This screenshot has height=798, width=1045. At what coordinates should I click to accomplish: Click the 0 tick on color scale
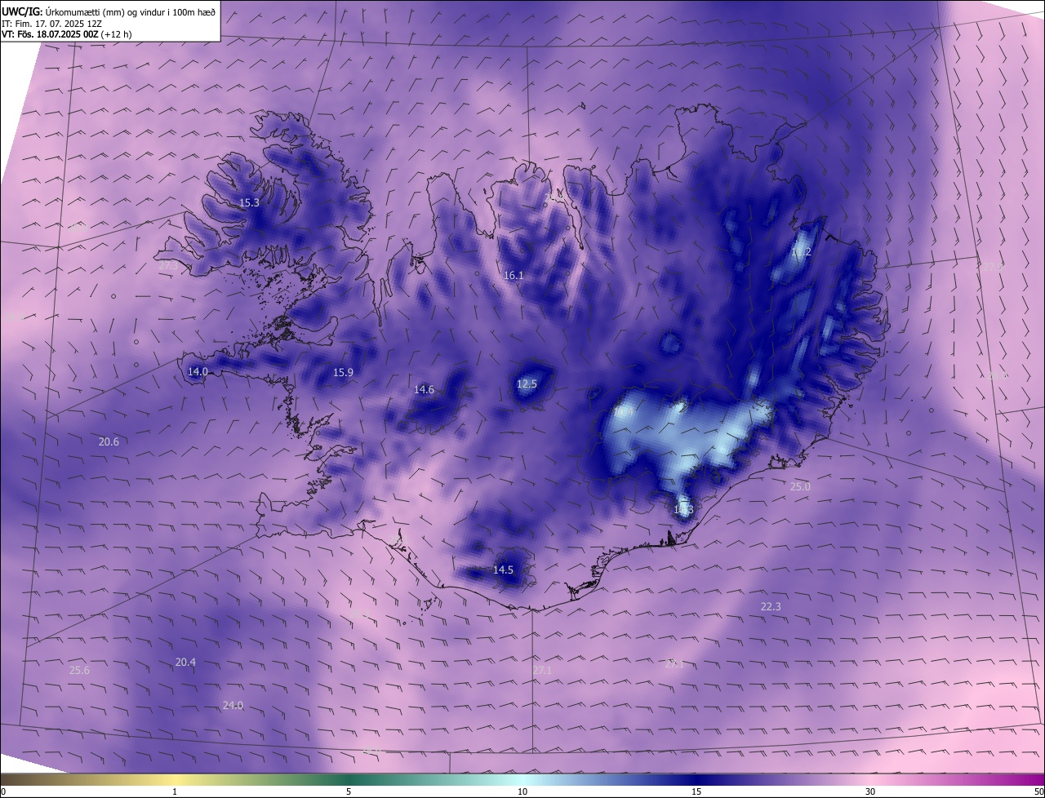pos(3,791)
